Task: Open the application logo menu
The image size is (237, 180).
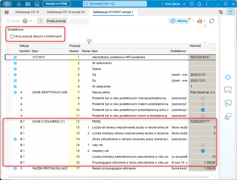Action: pyautogui.click(x=7, y=4)
